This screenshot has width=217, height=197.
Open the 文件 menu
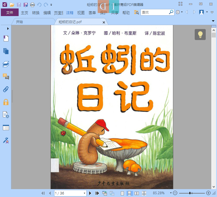pos(10,12)
